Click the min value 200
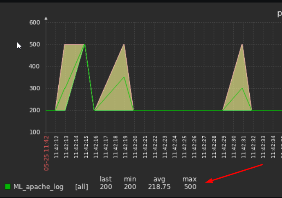The width and height of the screenshot is (282, 198). 130,187
